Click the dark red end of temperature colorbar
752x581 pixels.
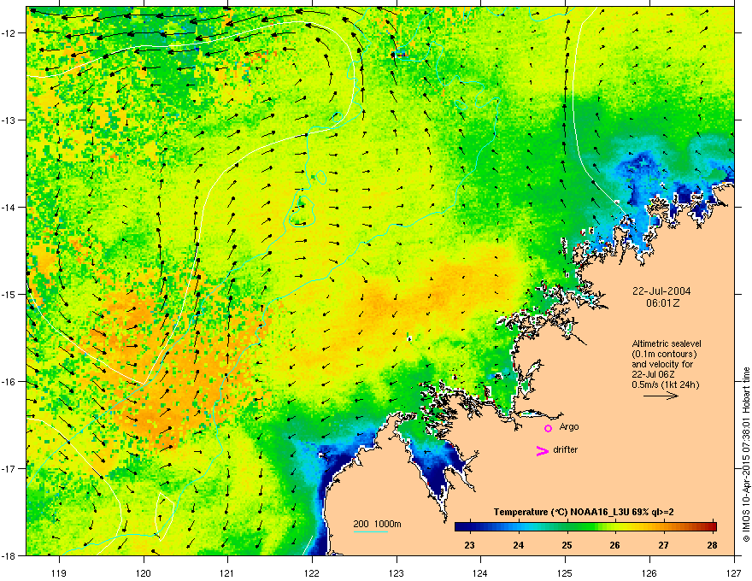click(x=712, y=526)
